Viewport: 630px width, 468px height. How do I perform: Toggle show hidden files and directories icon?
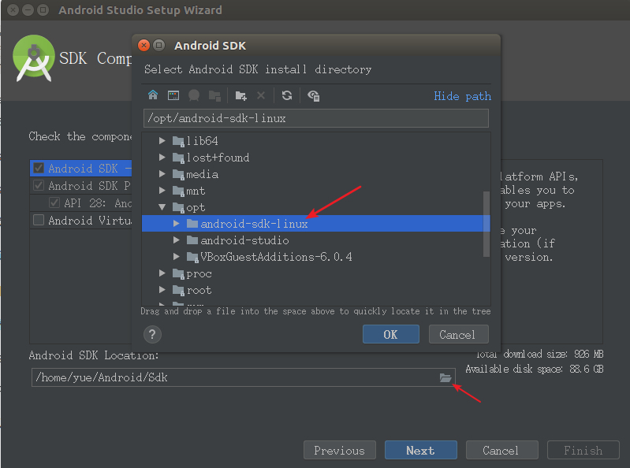point(313,95)
